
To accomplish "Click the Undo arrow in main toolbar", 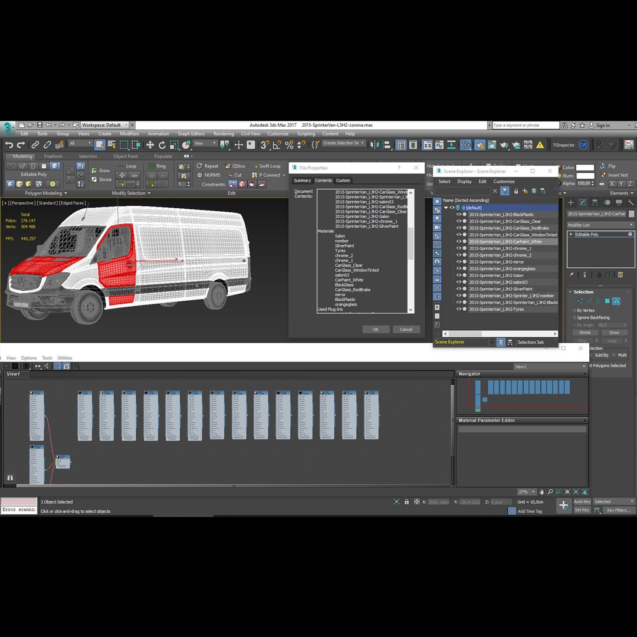I will click(9, 145).
